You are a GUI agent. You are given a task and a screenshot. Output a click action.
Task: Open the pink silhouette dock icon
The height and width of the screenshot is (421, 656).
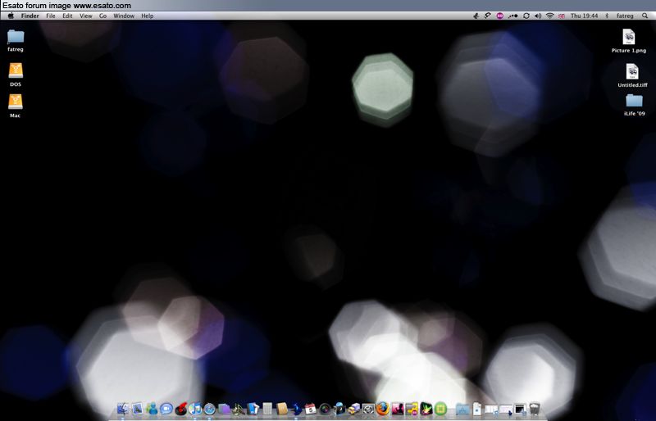click(398, 409)
